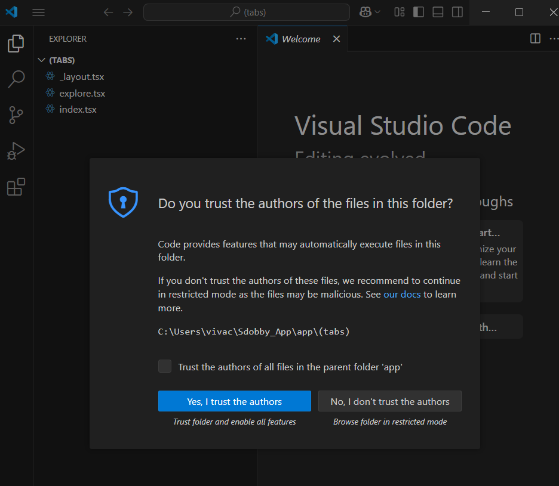
Task: Click the EXPLORER panel title
Action: click(67, 39)
